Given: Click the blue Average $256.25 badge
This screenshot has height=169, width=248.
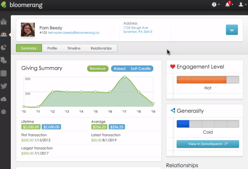Looking at the screenshot, I should tap(117, 127).
